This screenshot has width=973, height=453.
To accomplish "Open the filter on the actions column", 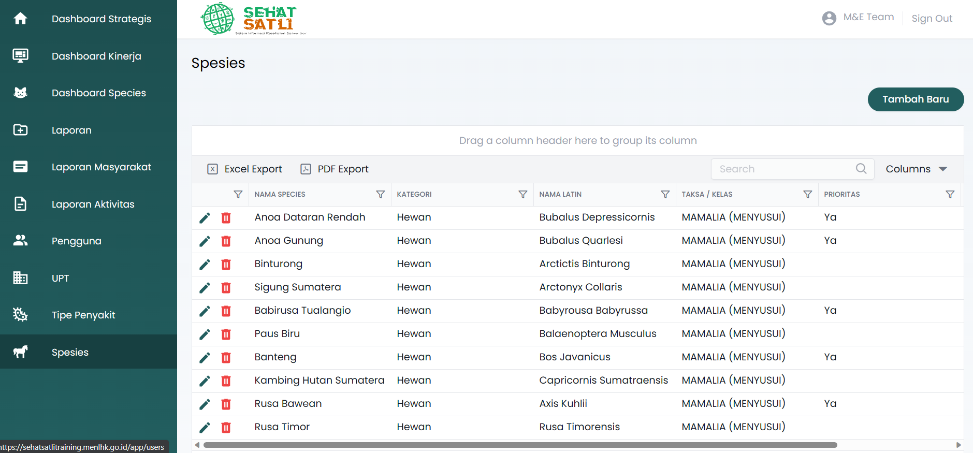I will [x=238, y=194].
